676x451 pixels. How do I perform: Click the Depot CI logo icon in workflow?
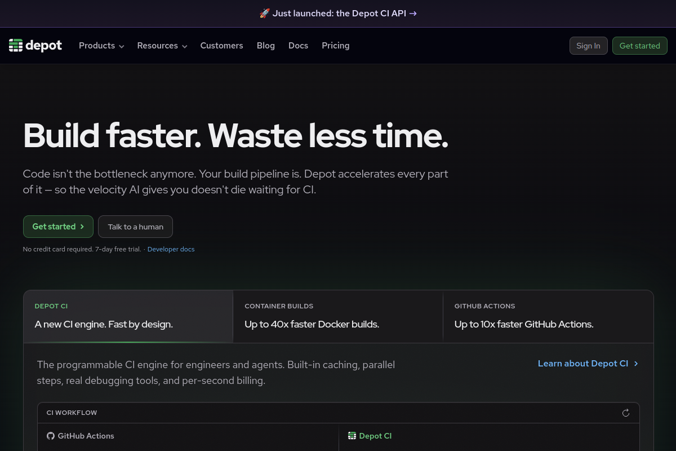point(352,436)
